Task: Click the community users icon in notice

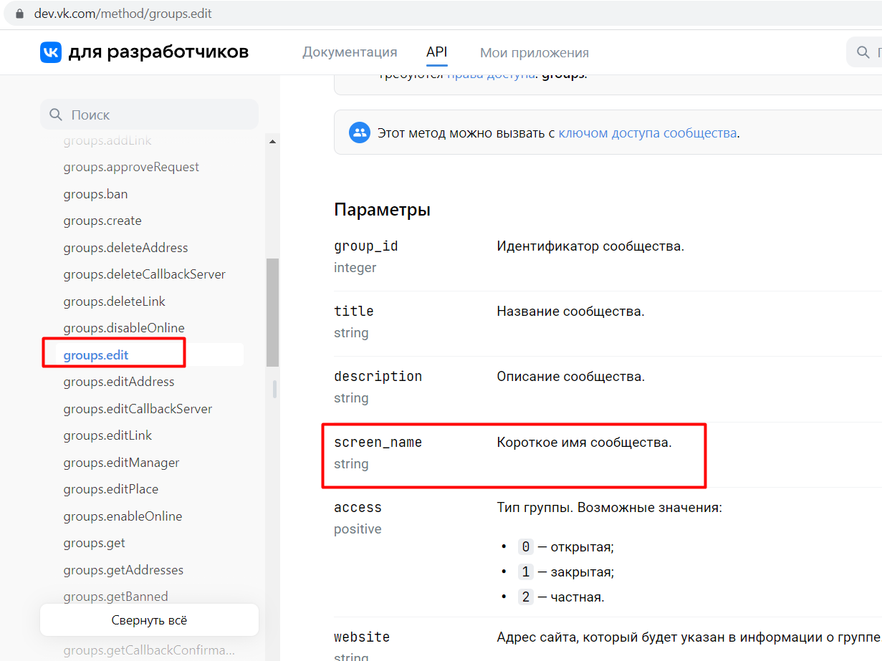Action: coord(359,132)
